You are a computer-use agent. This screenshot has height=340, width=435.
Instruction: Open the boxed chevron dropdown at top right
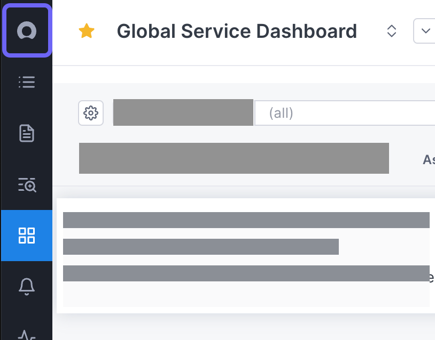pyautogui.click(x=424, y=31)
